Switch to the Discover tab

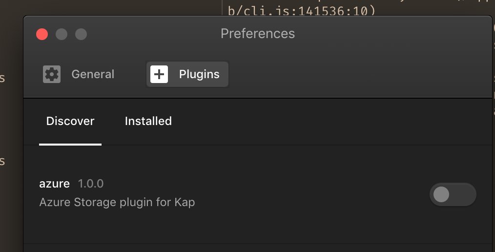pyautogui.click(x=70, y=121)
